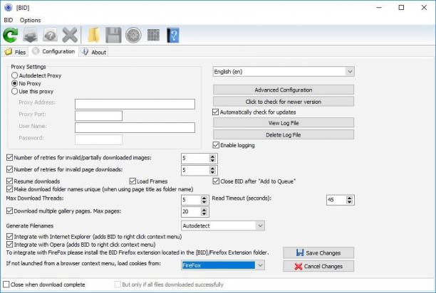The image size is (436, 293).
Task: Switch to the Files tab
Action: 15,52
